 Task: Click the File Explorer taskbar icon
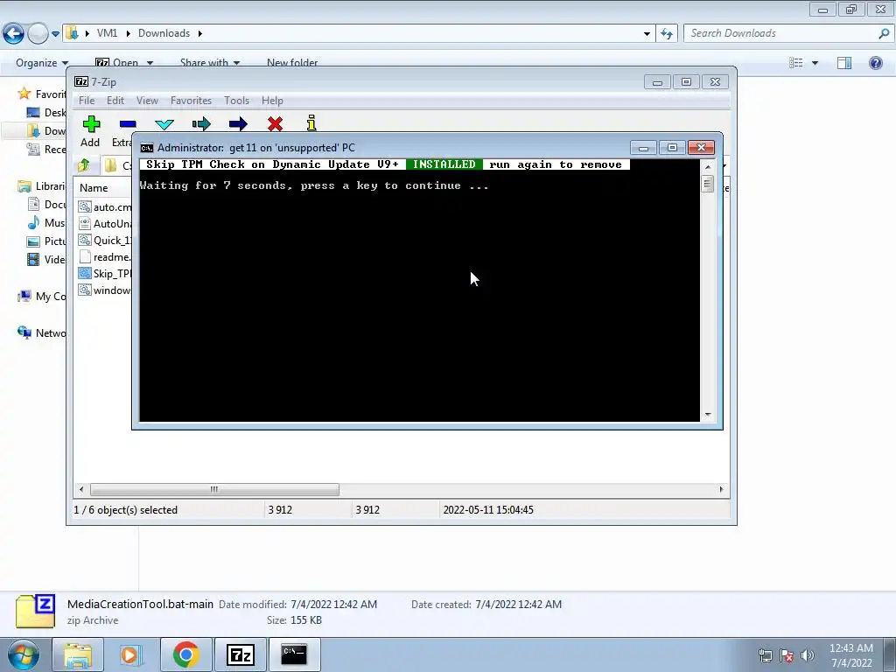point(78,654)
